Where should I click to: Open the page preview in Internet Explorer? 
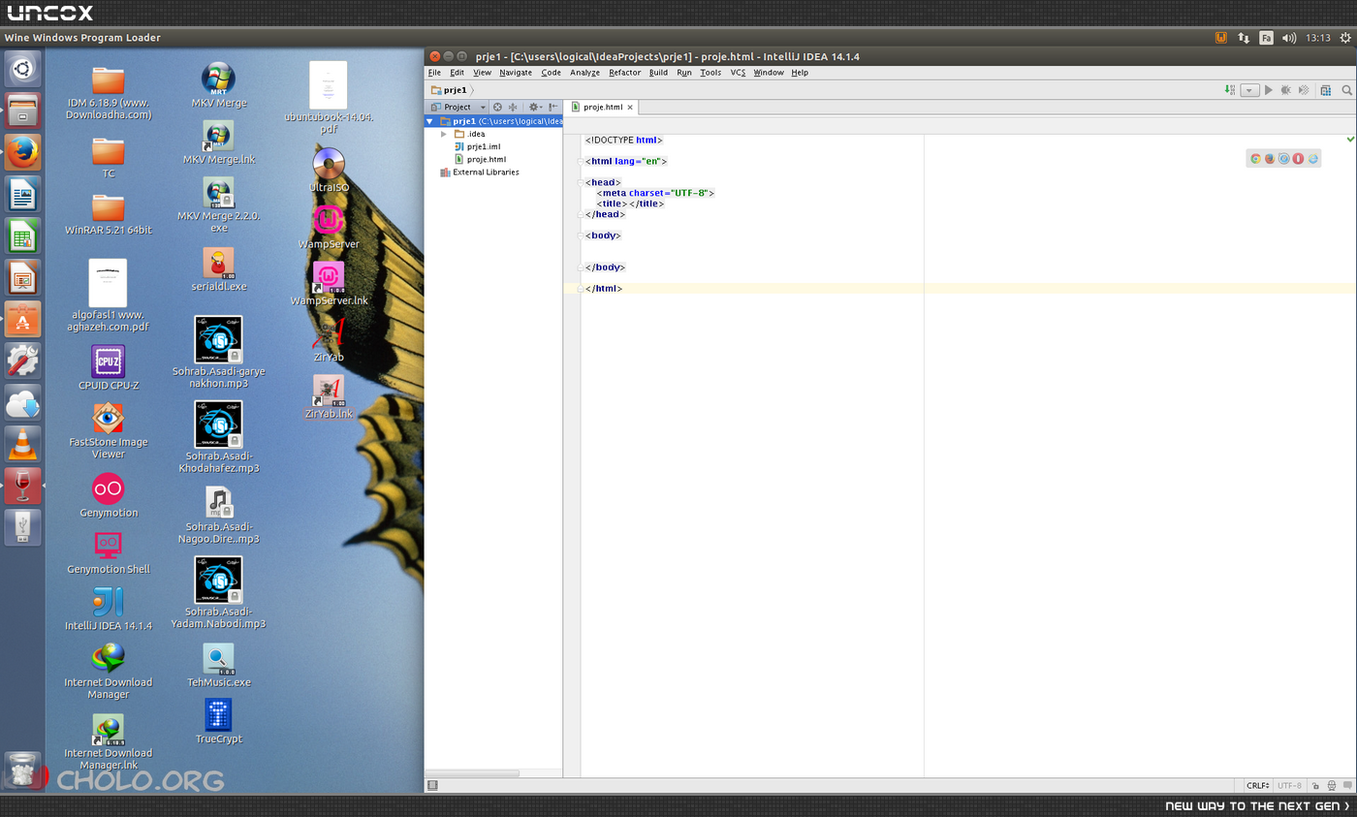(x=1313, y=158)
